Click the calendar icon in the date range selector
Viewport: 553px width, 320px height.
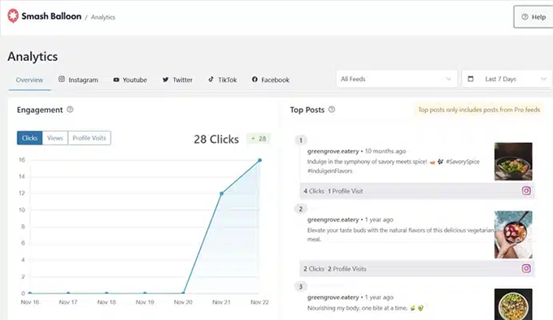[471, 79]
